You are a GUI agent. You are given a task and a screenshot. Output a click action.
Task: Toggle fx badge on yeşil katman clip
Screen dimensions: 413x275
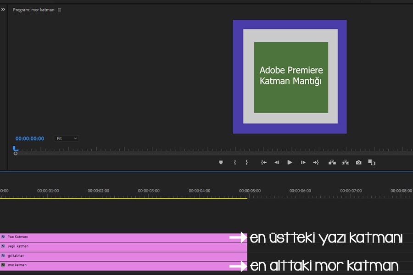pos(3,246)
